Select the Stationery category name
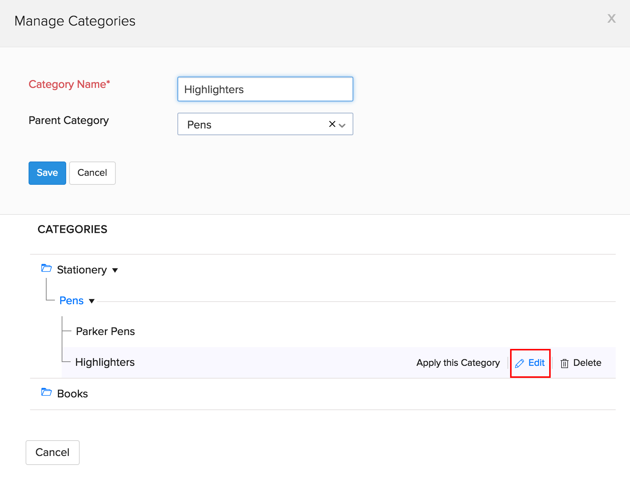Screen dimensions: 630x480 point(82,270)
